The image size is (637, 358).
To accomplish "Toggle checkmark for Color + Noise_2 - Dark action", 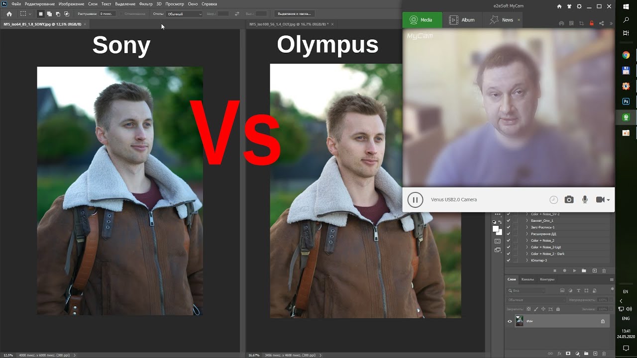I will coord(508,254).
